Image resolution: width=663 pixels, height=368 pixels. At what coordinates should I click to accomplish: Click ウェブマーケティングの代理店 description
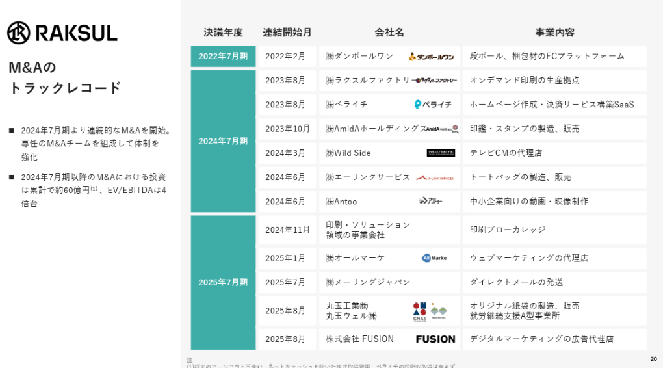click(x=529, y=258)
